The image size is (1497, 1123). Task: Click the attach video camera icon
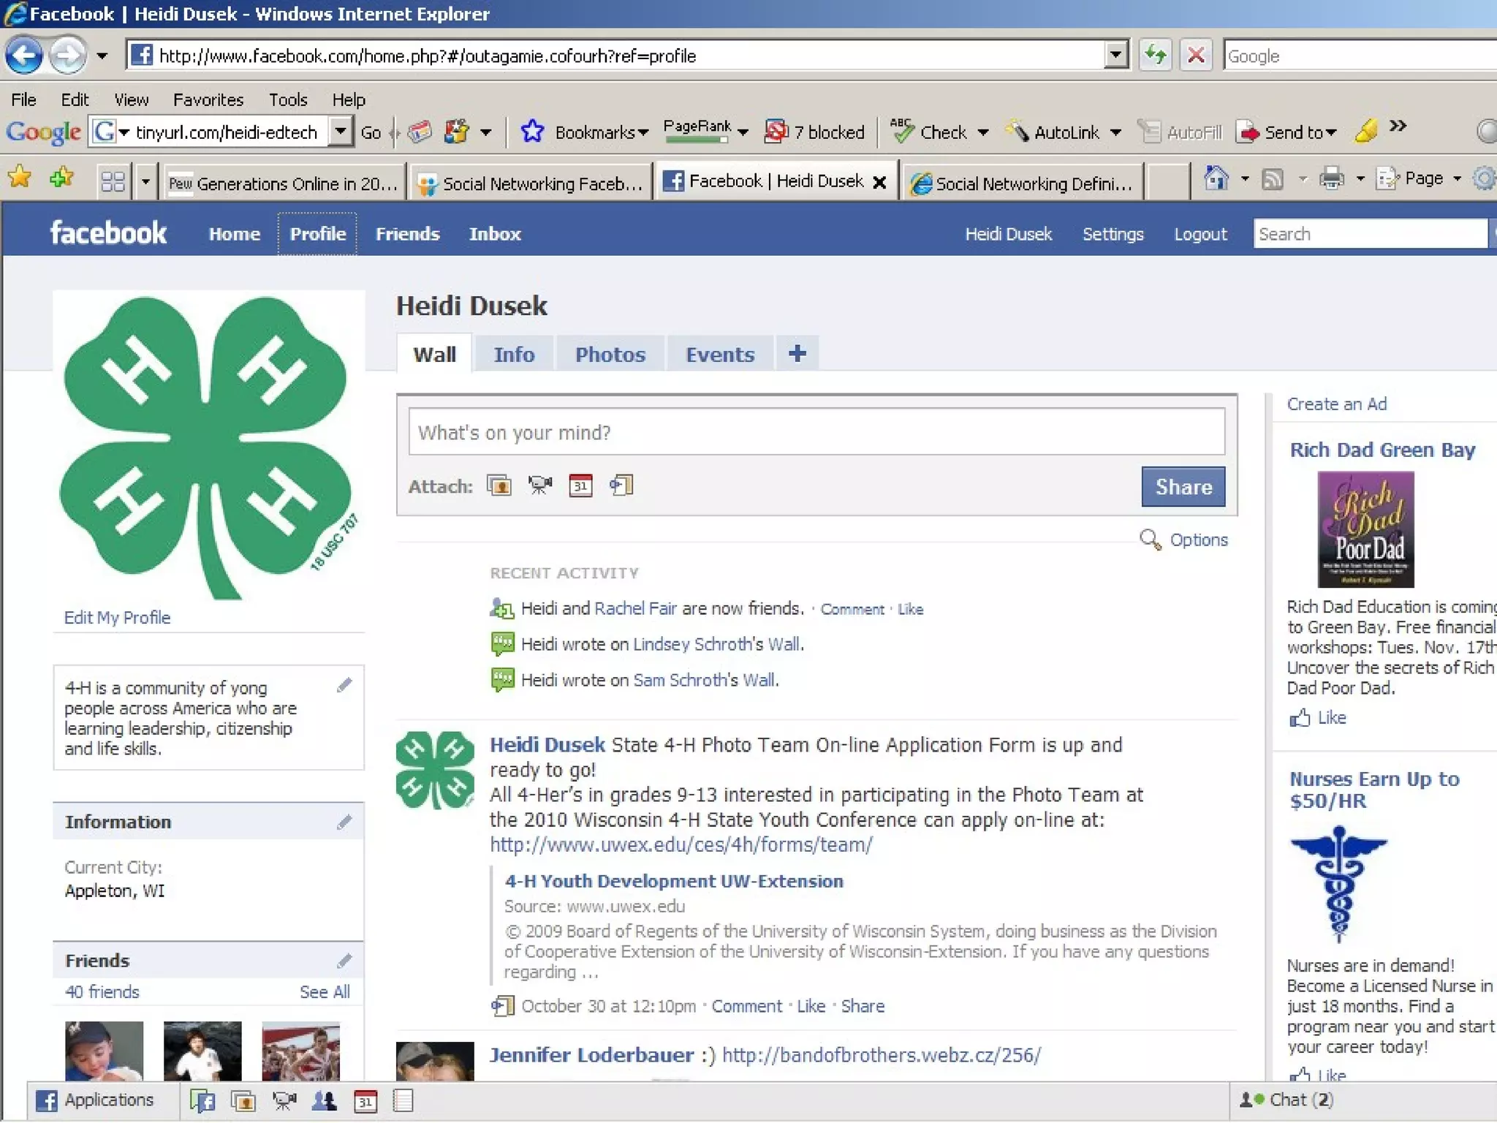point(540,485)
